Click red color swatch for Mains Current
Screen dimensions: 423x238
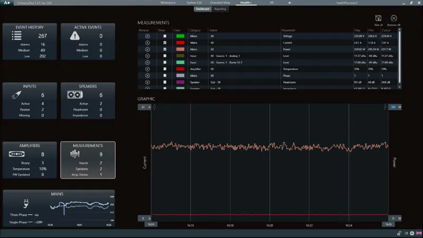[x=180, y=43]
